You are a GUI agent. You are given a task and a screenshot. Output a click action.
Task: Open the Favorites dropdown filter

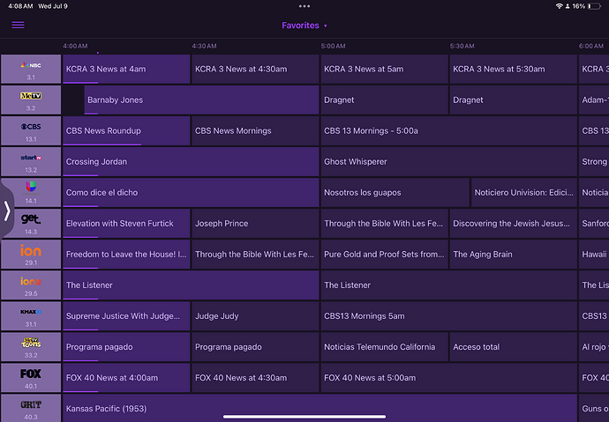304,26
